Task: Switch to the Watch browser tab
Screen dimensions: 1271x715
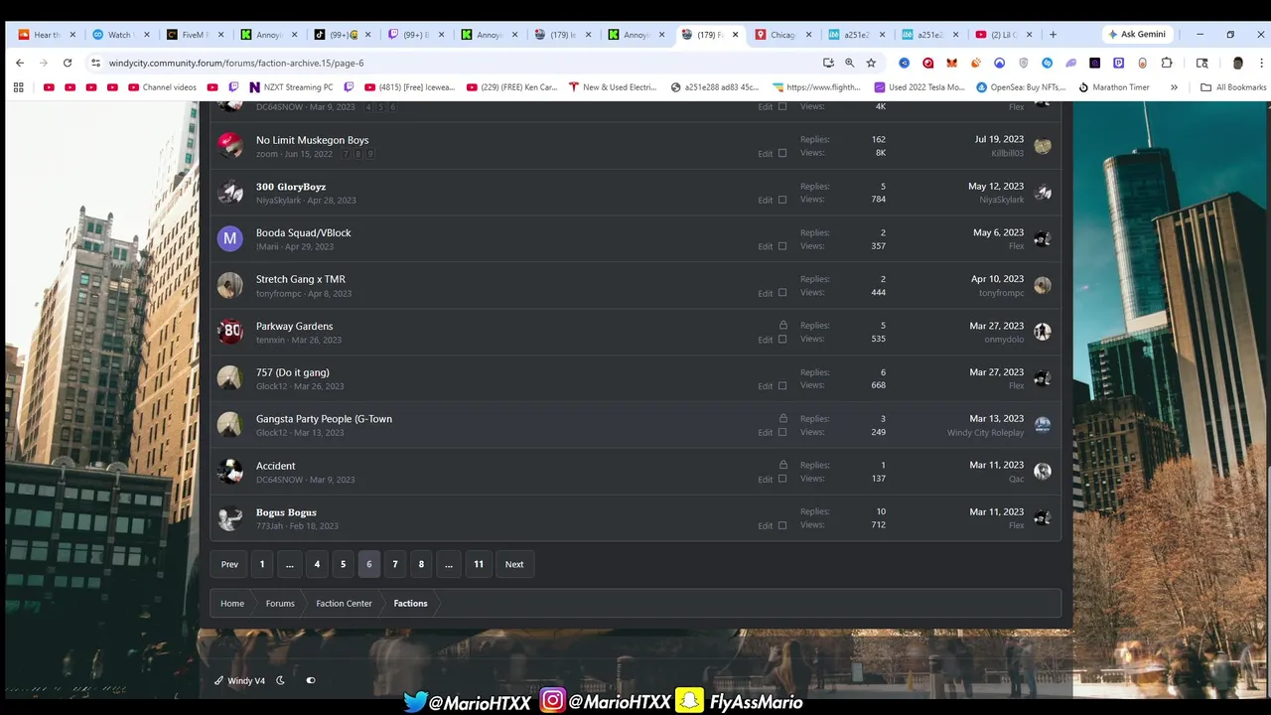Action: click(121, 35)
